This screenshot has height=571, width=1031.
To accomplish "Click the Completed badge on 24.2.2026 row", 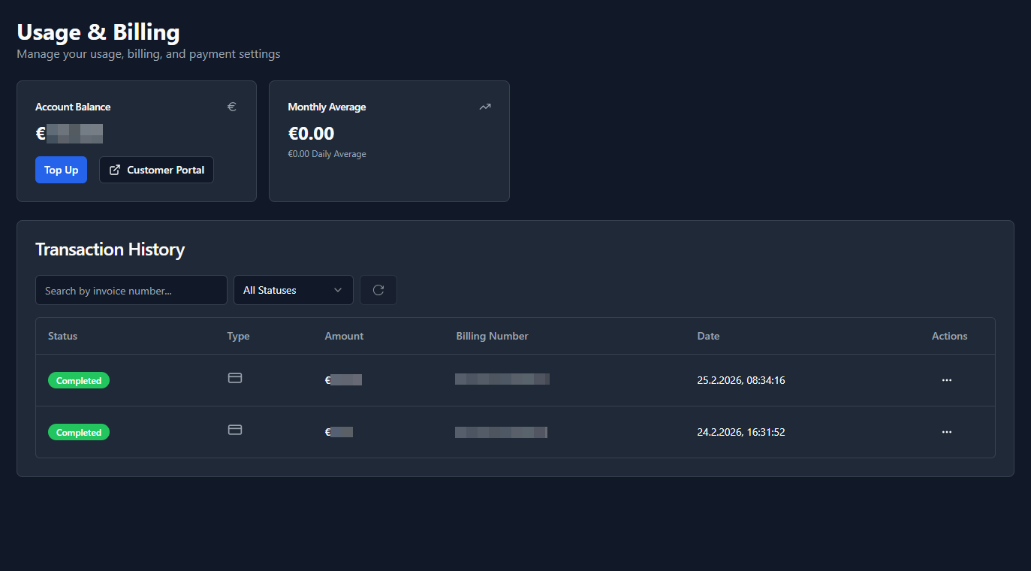I will click(x=79, y=432).
